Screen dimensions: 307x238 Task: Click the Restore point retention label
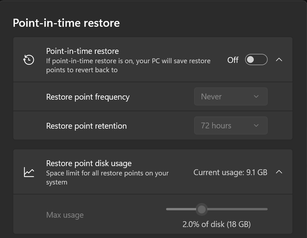[86, 126]
